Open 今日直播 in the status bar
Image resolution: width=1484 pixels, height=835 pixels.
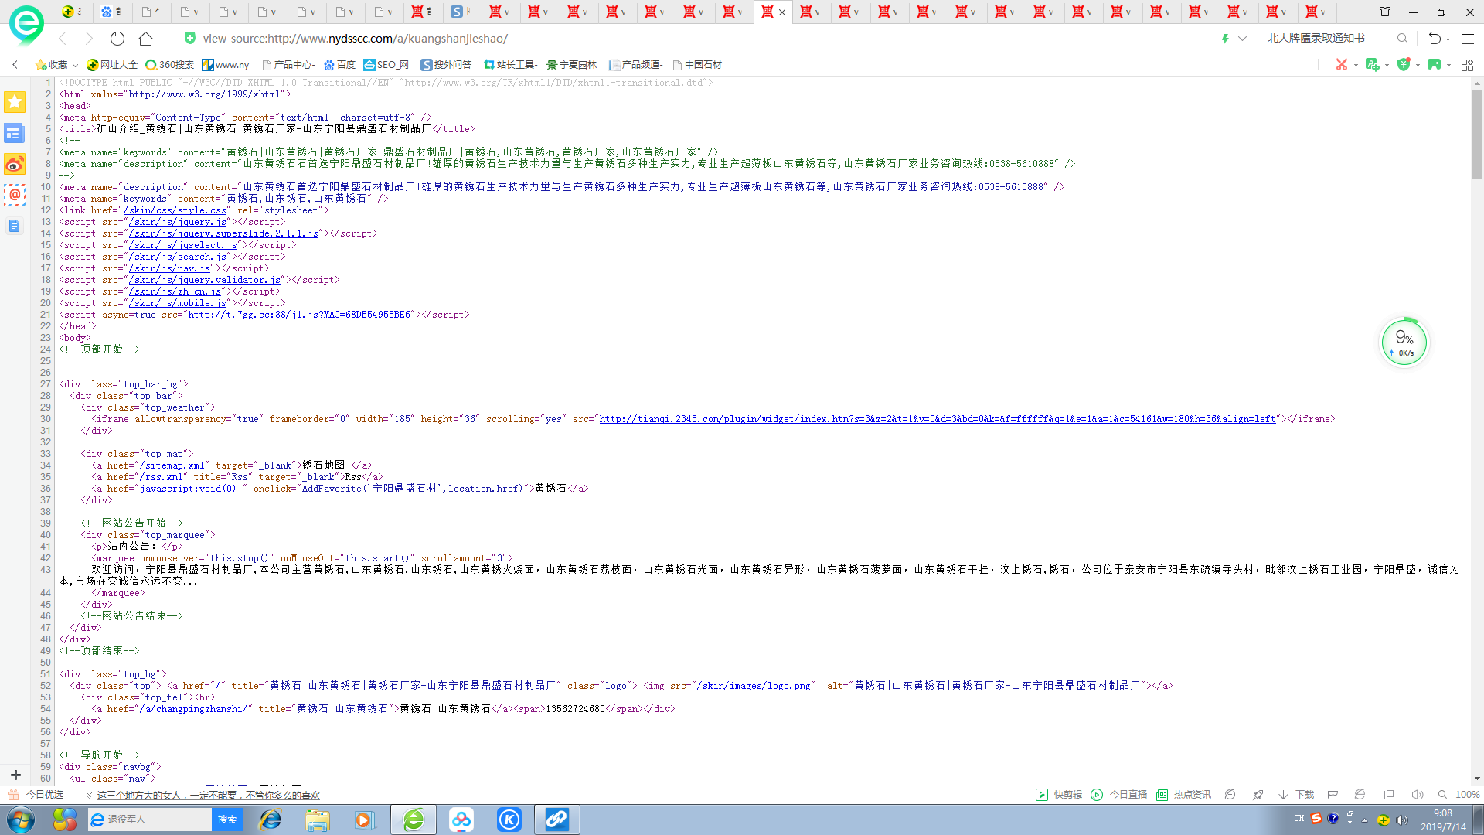point(1118,795)
